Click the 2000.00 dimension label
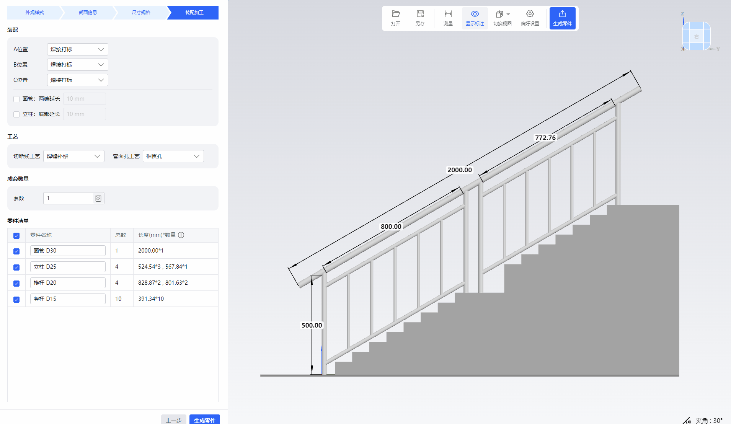Screen dimensions: 731x424 click(x=460, y=170)
